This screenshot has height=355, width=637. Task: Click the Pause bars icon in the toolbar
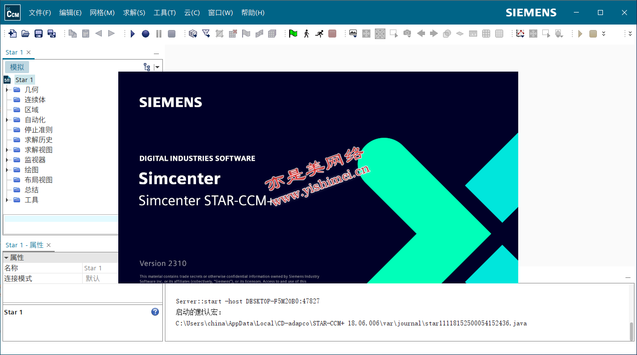tap(159, 34)
